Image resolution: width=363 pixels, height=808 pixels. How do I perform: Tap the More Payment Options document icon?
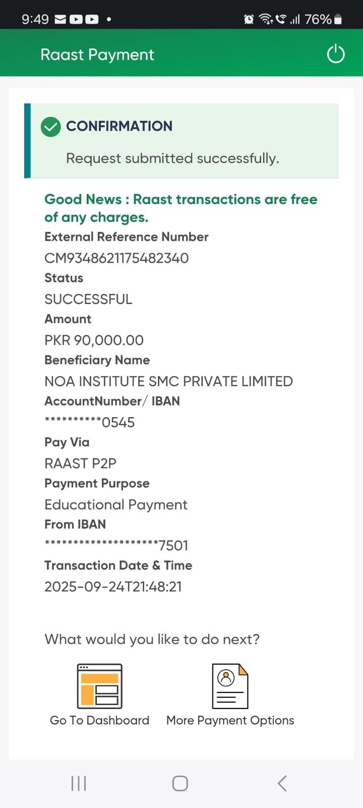(x=230, y=686)
